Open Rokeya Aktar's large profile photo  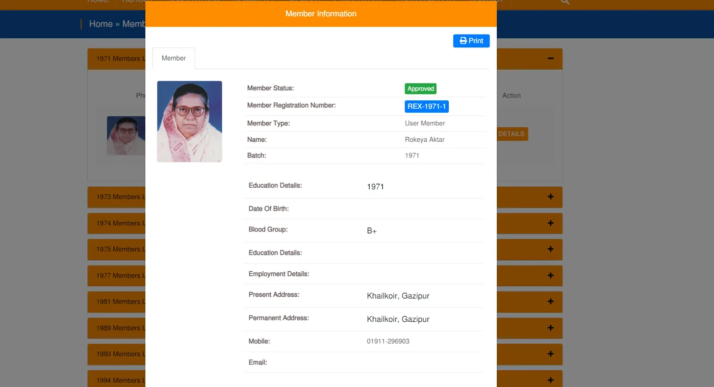click(x=189, y=121)
